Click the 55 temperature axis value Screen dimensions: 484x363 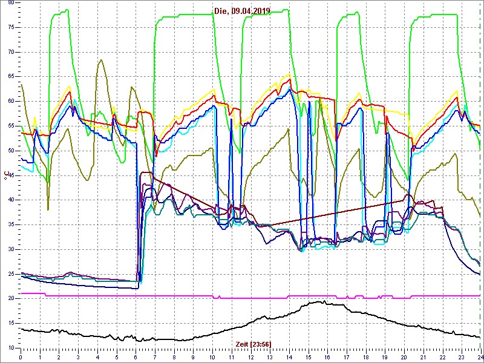[10, 126]
